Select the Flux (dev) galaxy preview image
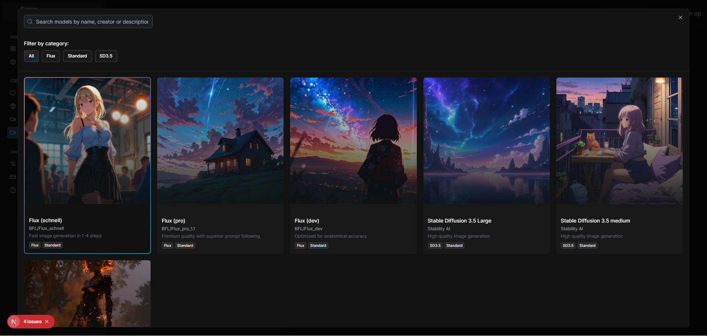 [353, 141]
